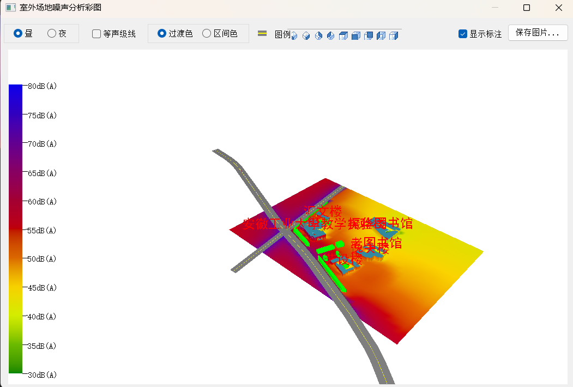
Task: Click the 35dB(A) legend label
Action: click(x=42, y=346)
